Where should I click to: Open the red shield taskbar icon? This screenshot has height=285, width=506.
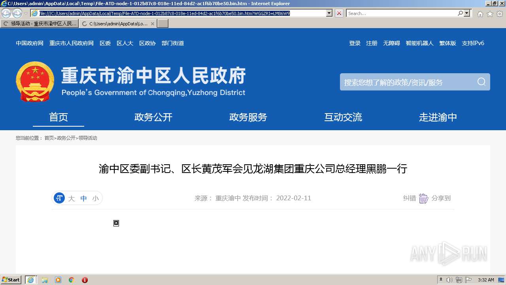[x=85, y=280]
